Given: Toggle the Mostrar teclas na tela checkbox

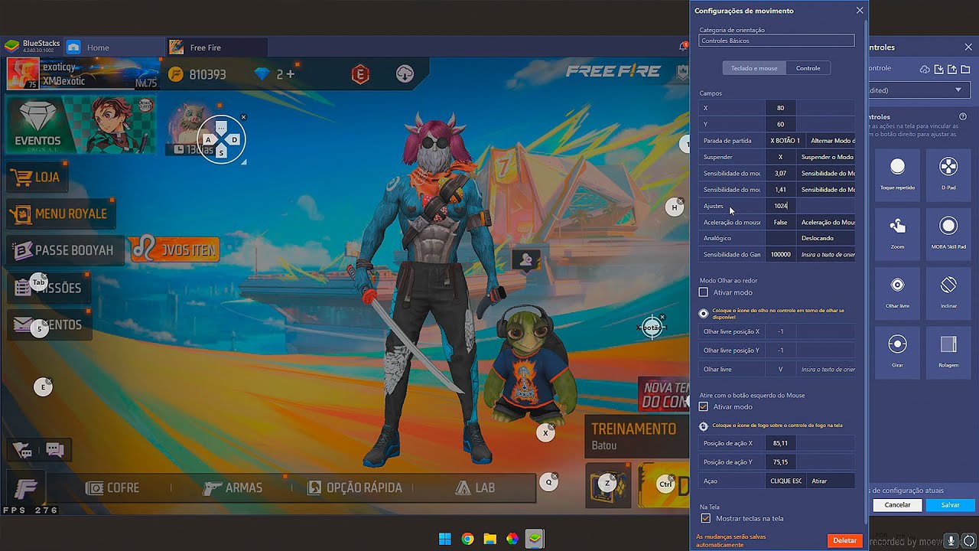Looking at the screenshot, I should (706, 518).
